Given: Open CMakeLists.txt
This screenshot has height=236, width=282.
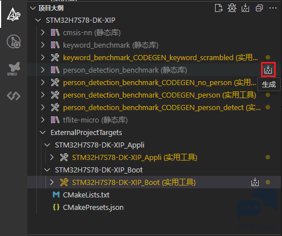Looking at the screenshot, I should coord(86,195).
